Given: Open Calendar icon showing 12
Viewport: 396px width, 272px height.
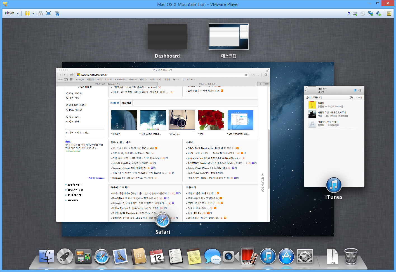Looking at the screenshot, I should 157,256.
